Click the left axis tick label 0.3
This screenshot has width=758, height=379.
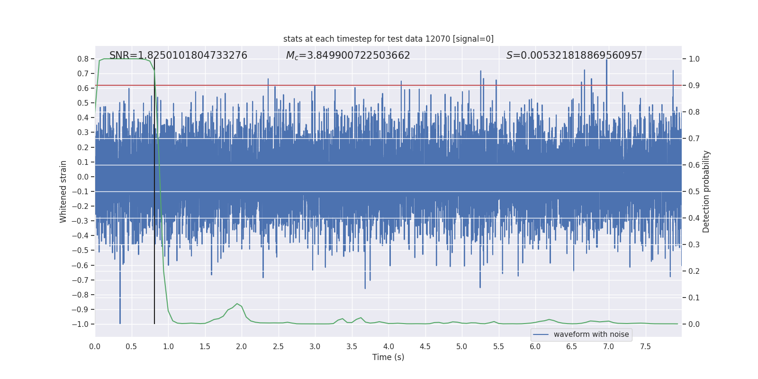point(83,132)
